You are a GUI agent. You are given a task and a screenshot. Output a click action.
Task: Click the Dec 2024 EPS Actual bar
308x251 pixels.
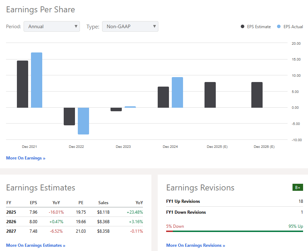177,92
